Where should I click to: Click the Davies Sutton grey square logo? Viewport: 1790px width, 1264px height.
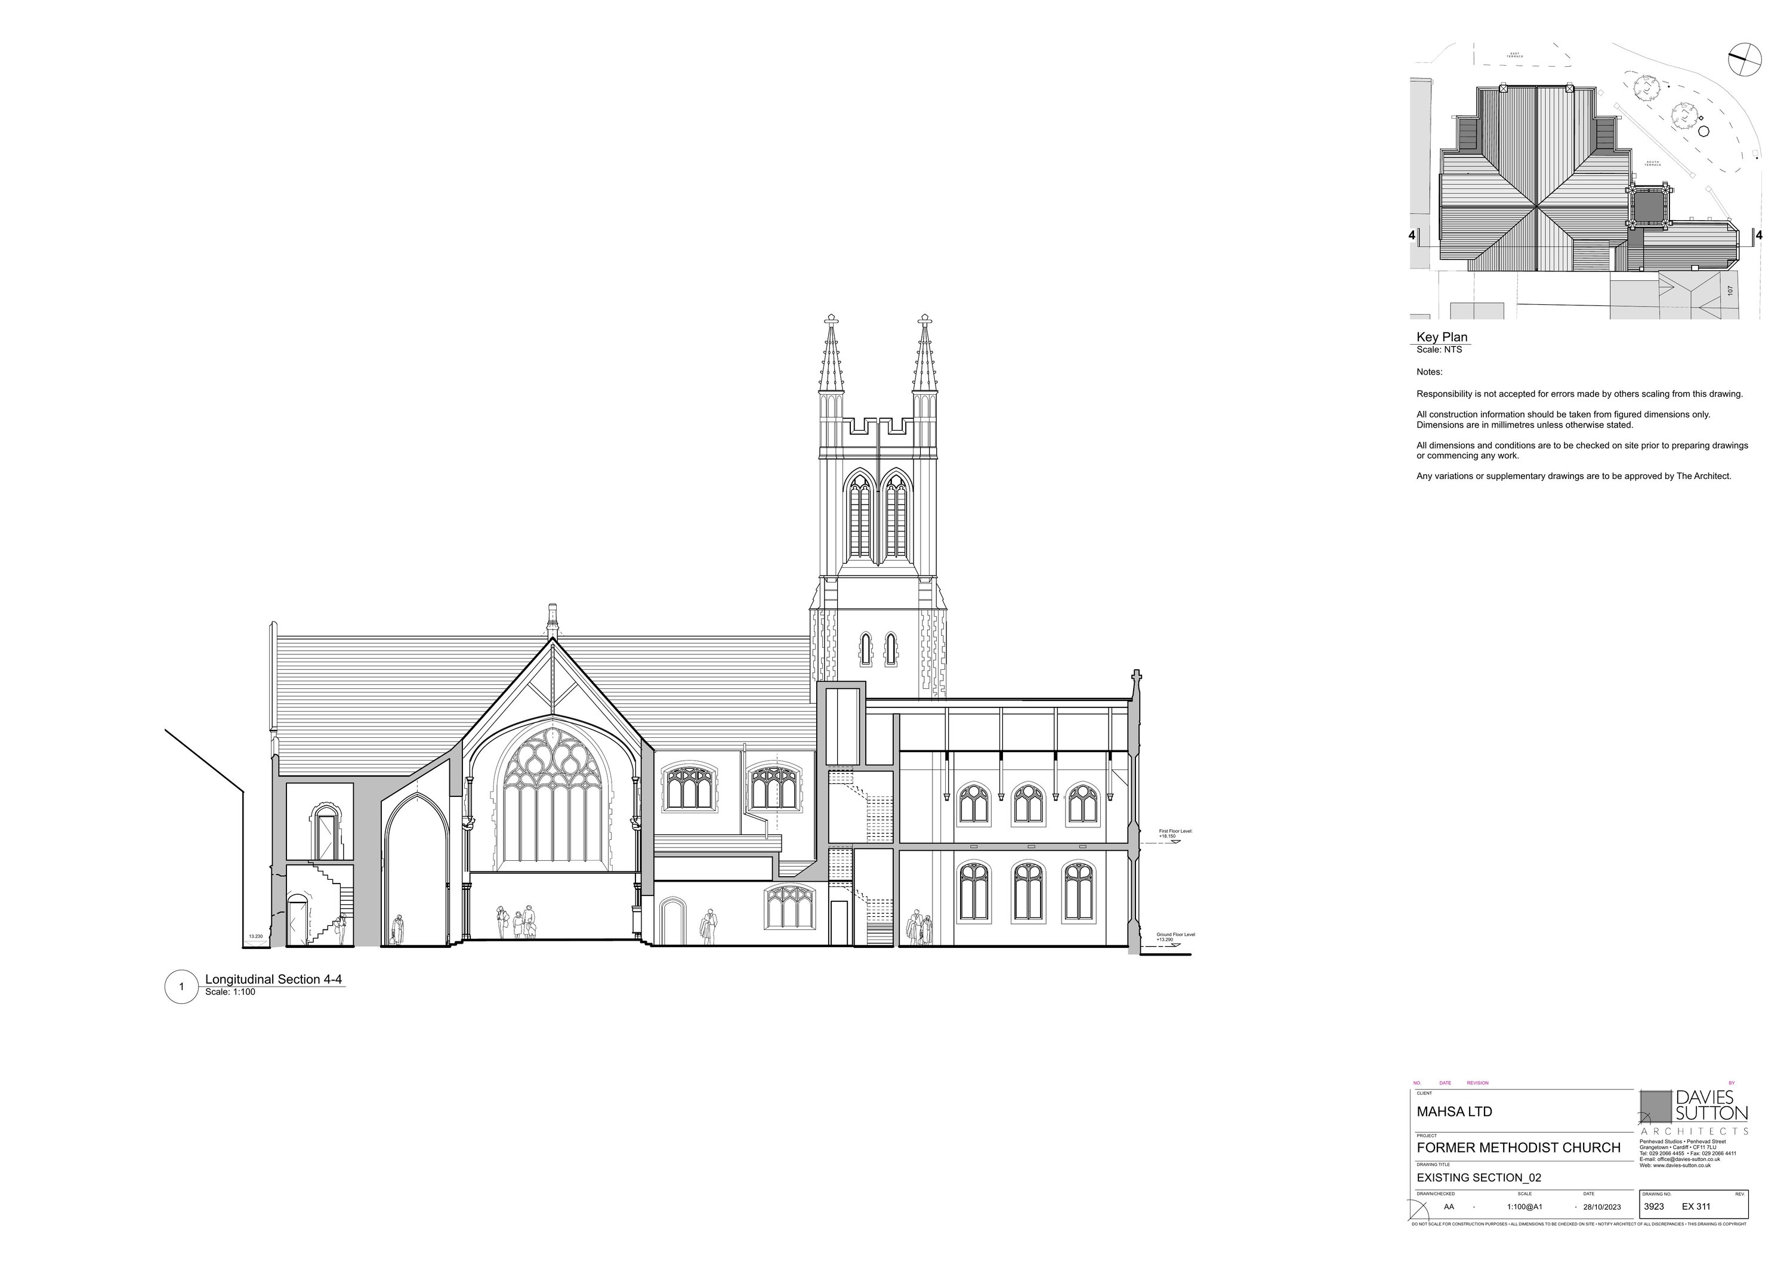tap(1656, 1107)
